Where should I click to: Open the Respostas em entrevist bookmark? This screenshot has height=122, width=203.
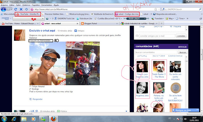coord(165,14)
